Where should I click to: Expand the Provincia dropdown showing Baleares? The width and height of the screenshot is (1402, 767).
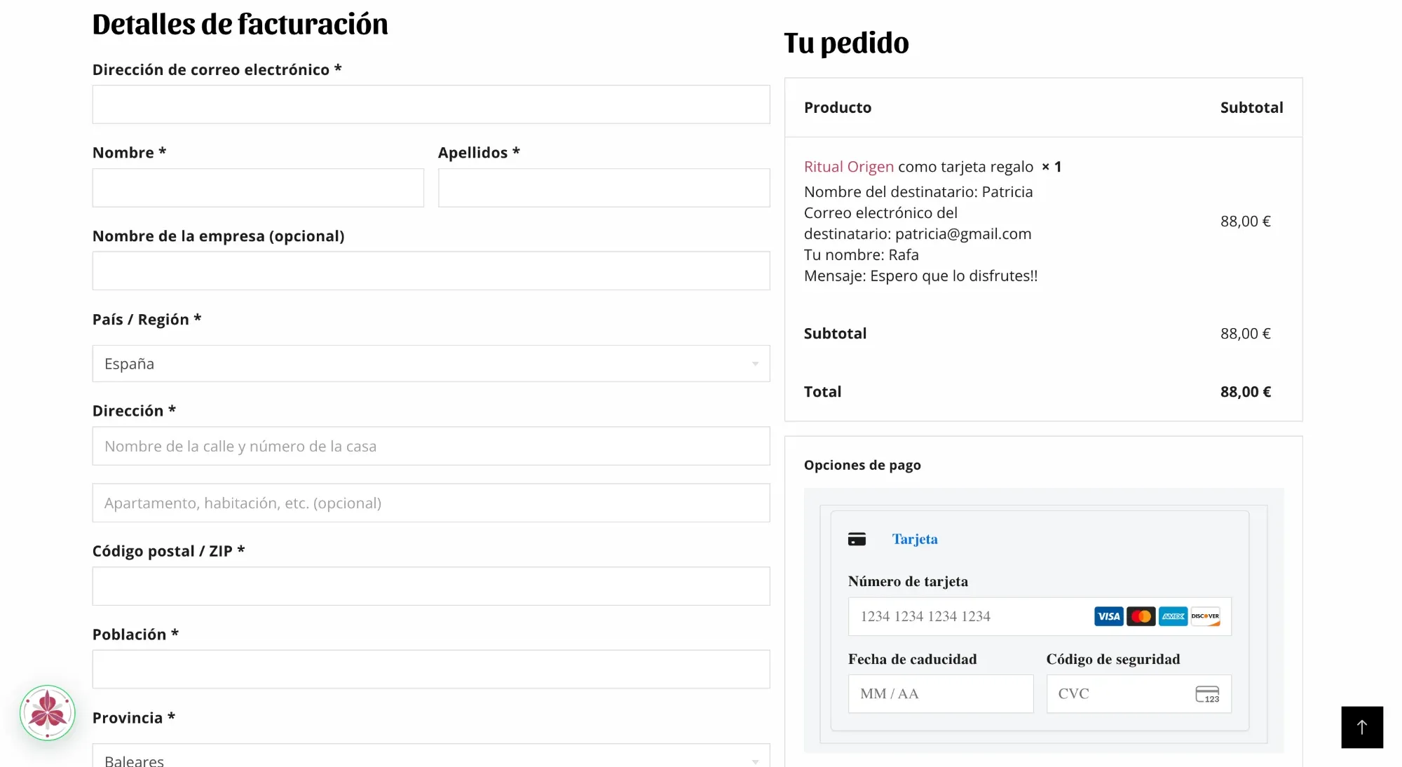[x=431, y=756]
